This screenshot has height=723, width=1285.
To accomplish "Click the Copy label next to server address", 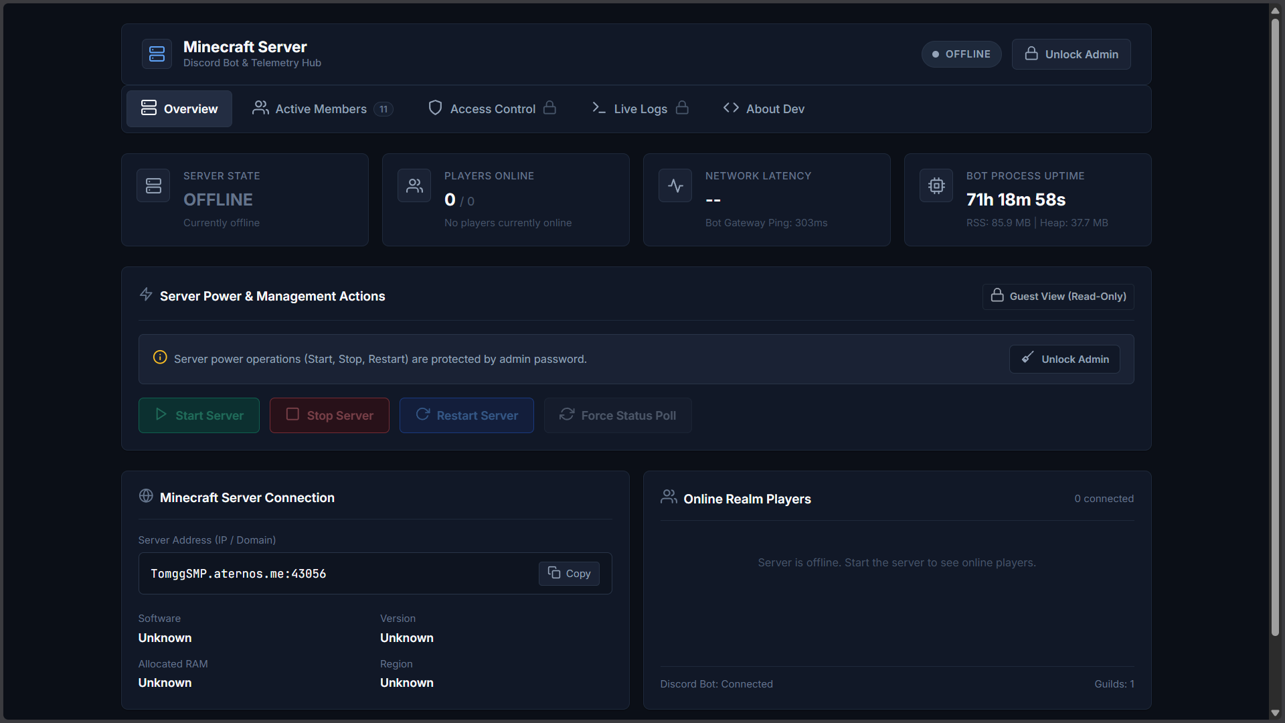I will 578,574.
